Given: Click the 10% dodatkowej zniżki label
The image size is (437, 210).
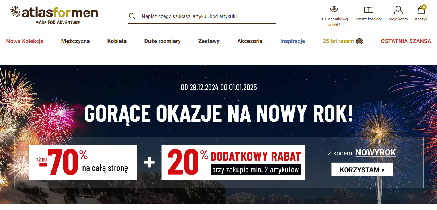Looking at the screenshot, I should [x=334, y=22].
